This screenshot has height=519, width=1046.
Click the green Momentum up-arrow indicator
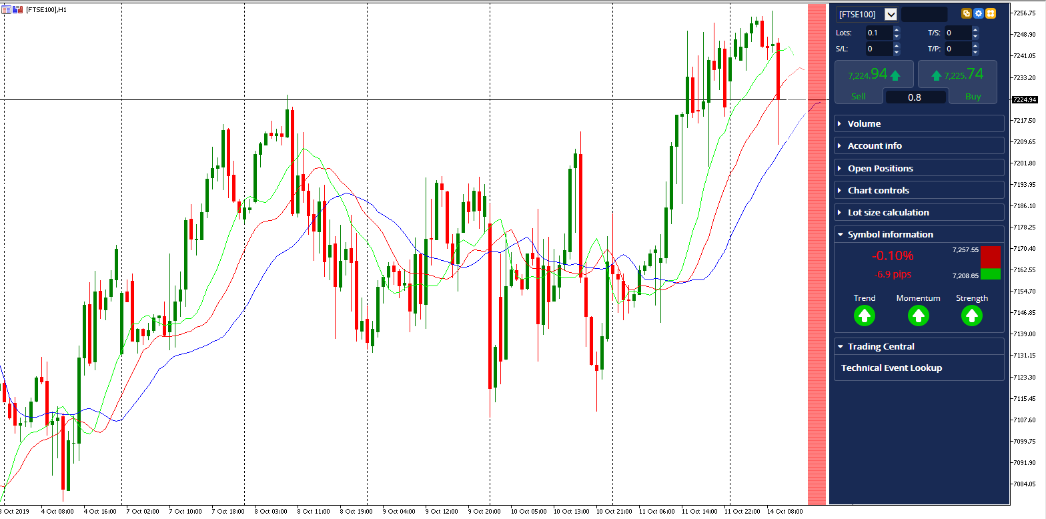(x=919, y=316)
